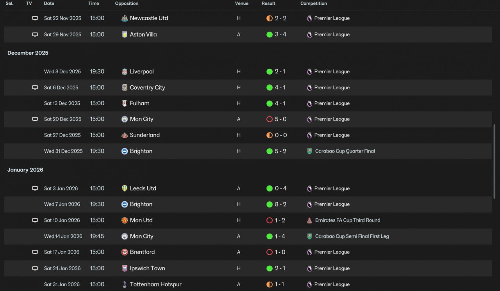This screenshot has height=291, width=500.
Task: Click the green win indicator for 8 - 2 result
Action: [x=269, y=204]
